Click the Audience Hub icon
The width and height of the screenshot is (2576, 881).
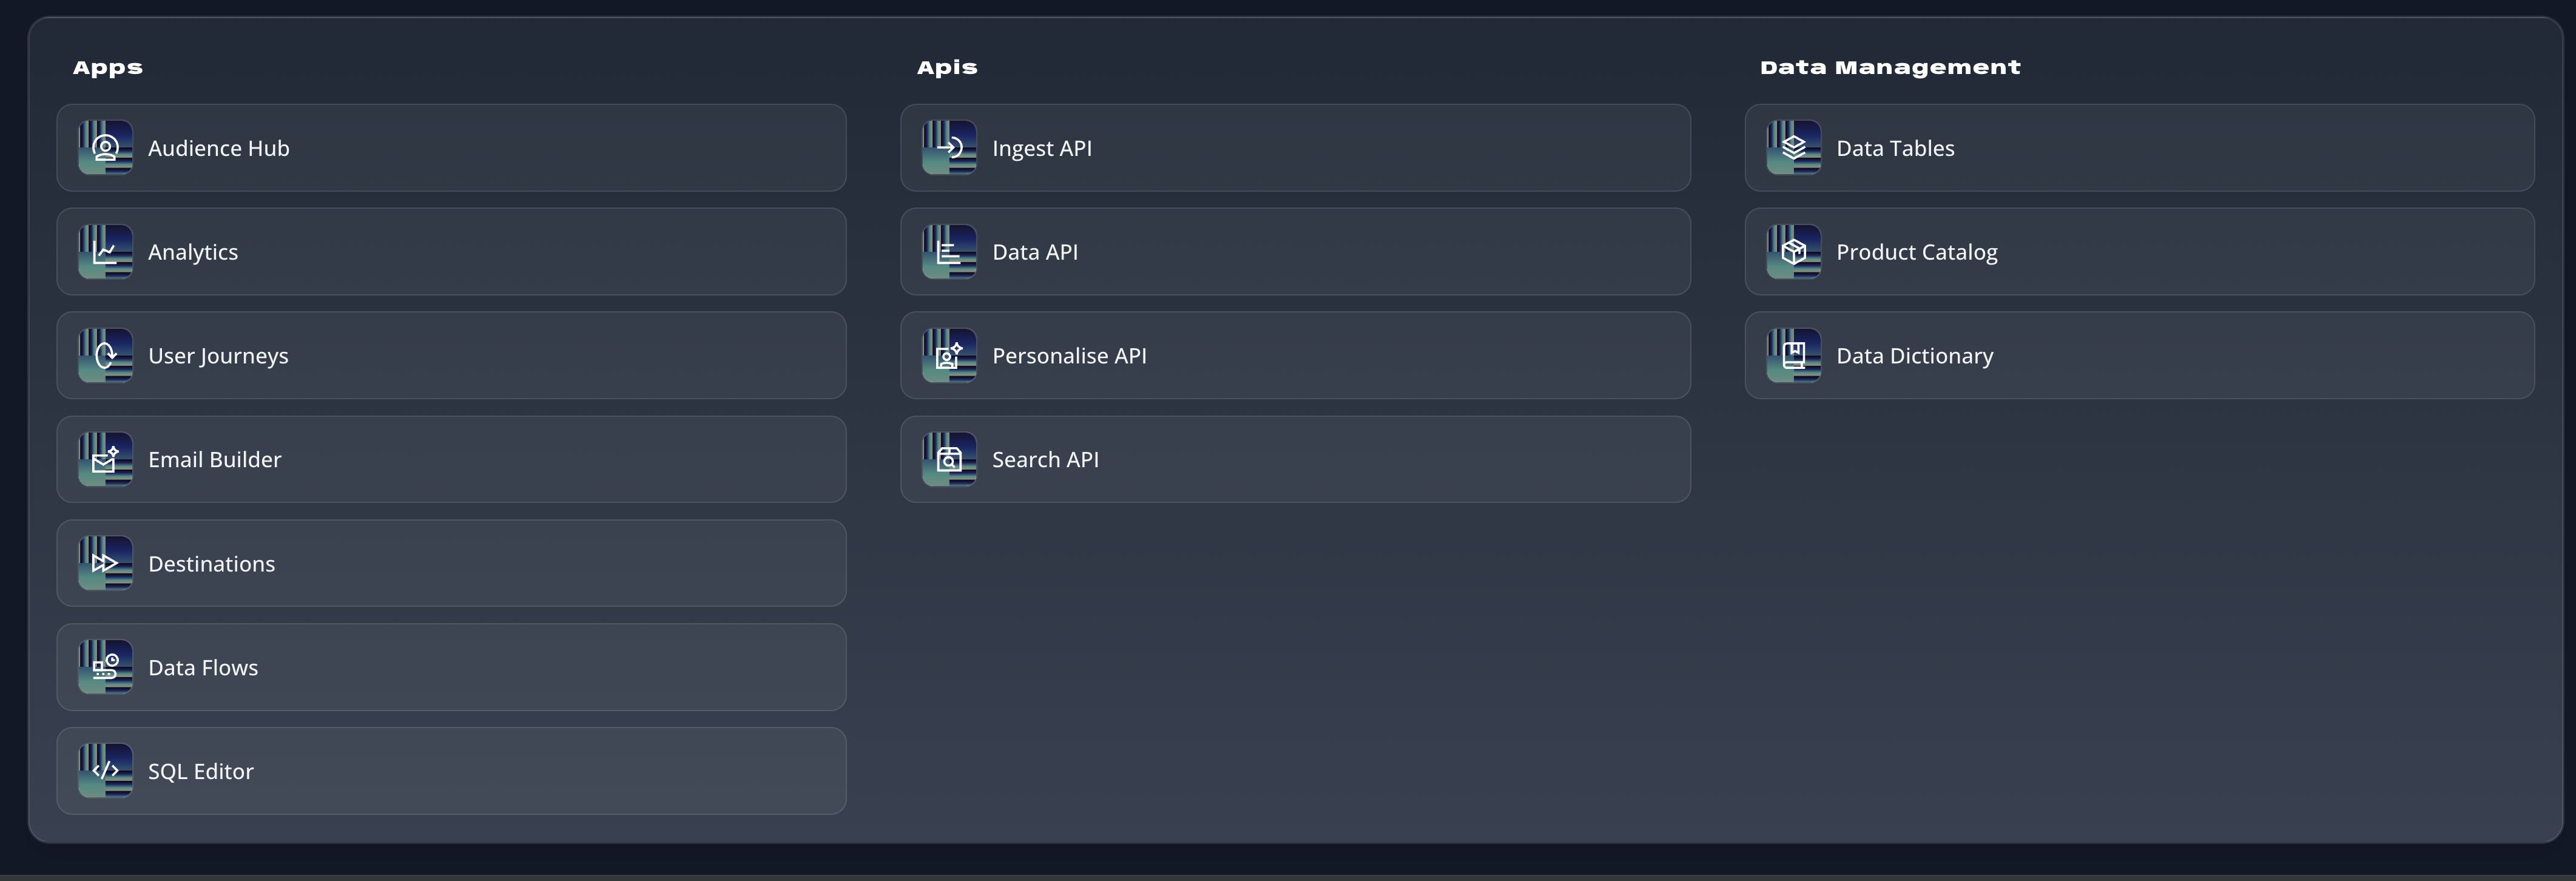click(x=105, y=148)
